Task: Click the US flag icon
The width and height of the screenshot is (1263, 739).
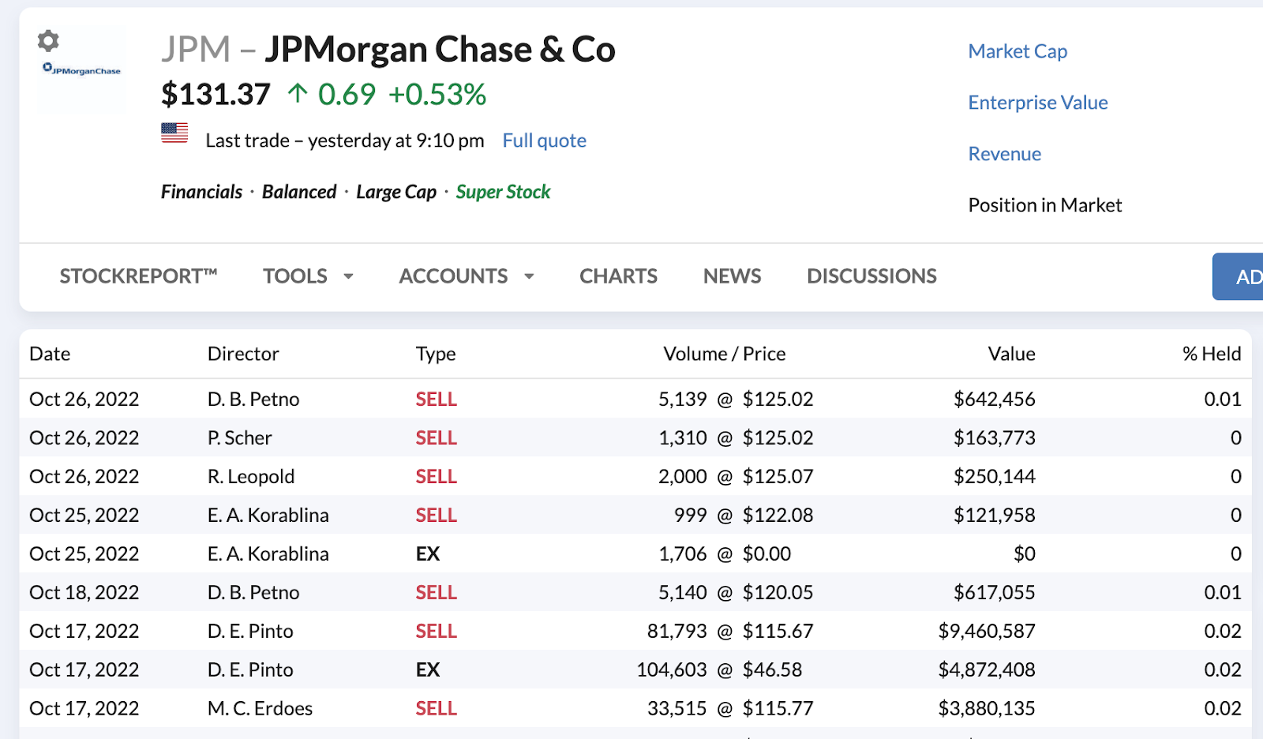Action: (174, 133)
